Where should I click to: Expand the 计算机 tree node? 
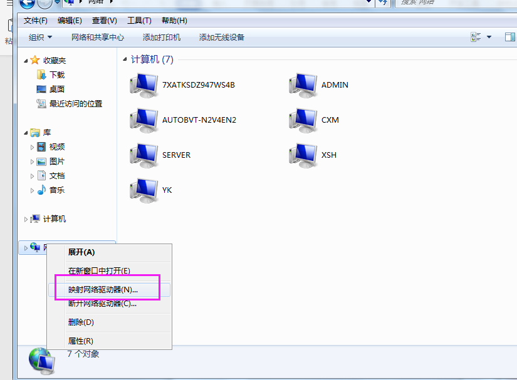[x=26, y=219]
